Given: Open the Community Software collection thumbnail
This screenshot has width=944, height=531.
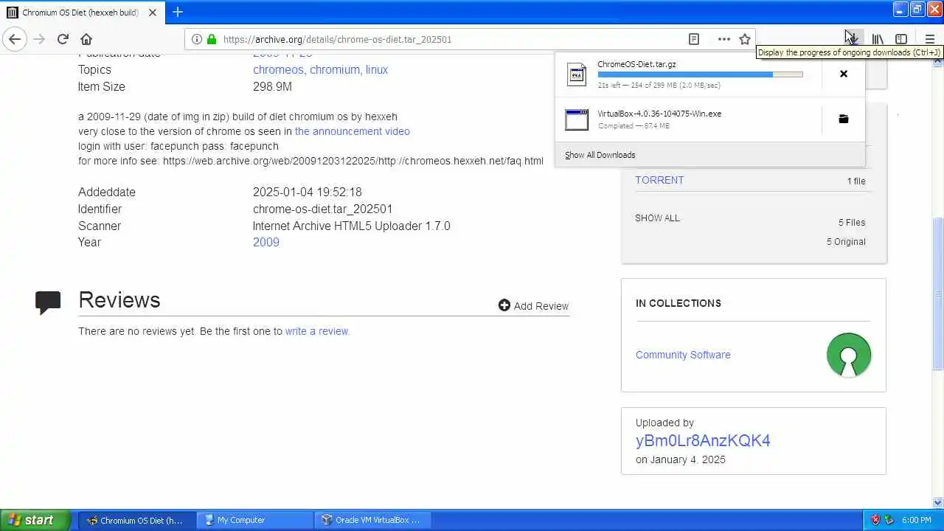Looking at the screenshot, I should tap(849, 355).
